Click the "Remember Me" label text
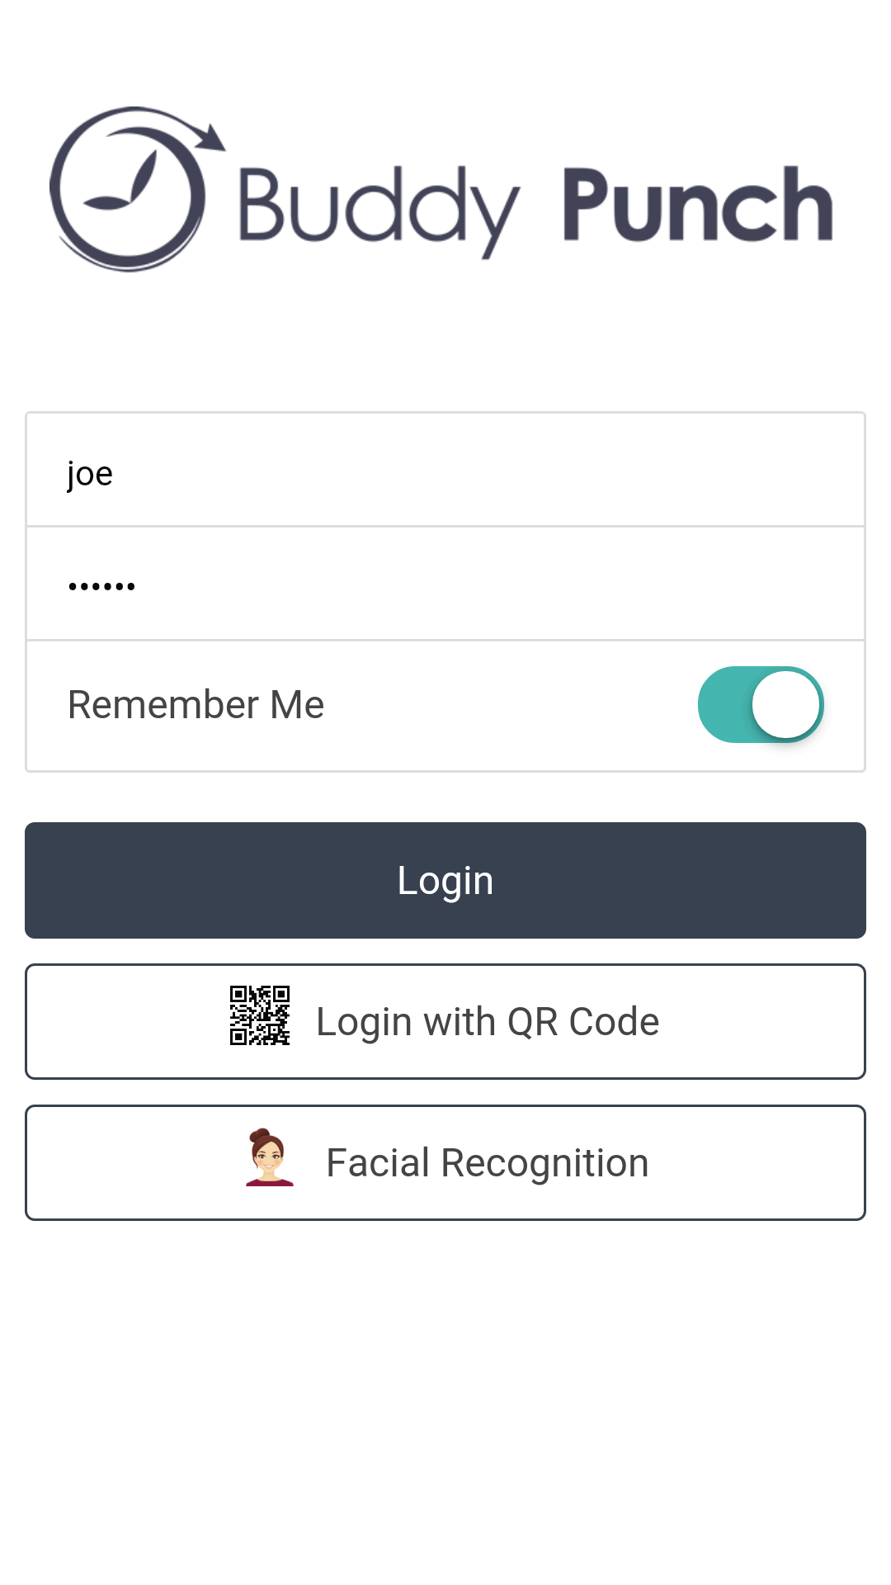 pos(196,705)
